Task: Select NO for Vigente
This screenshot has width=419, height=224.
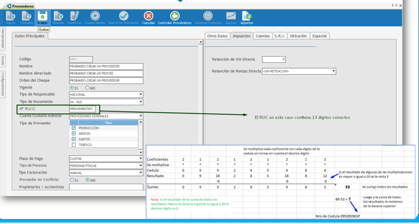Action: 87,88
